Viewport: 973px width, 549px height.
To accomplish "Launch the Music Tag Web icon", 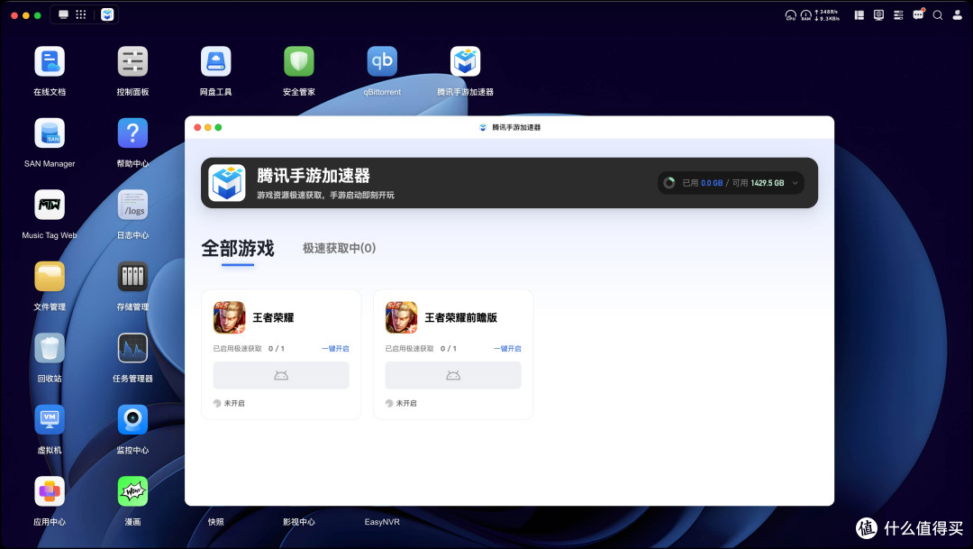I will 50,205.
